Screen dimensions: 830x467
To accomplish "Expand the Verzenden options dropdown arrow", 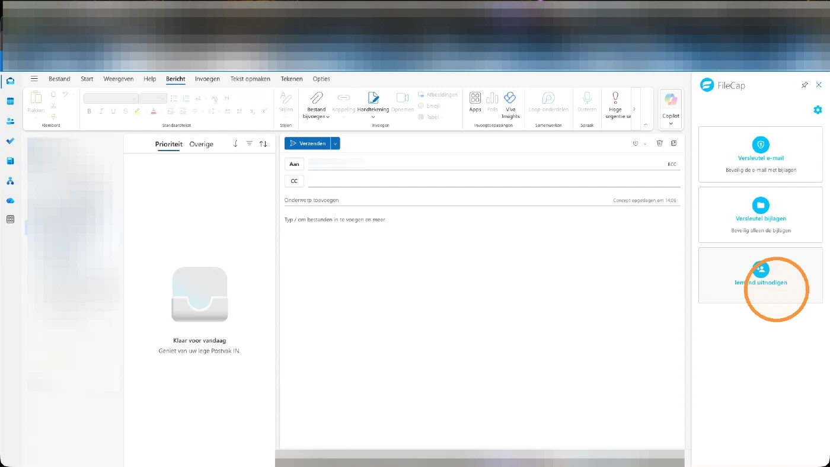I will coord(336,143).
